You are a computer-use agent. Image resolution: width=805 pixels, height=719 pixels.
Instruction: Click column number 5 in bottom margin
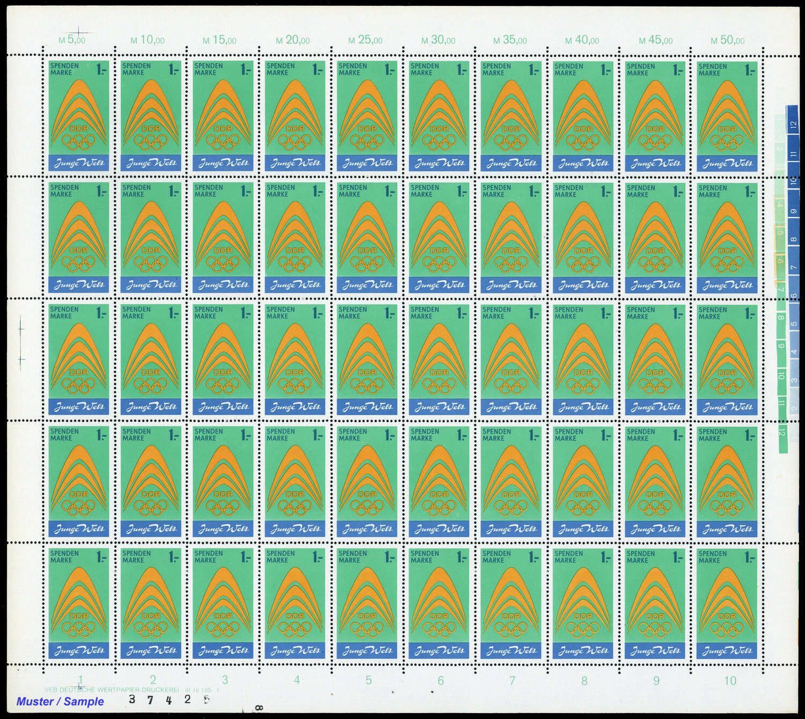(x=369, y=680)
